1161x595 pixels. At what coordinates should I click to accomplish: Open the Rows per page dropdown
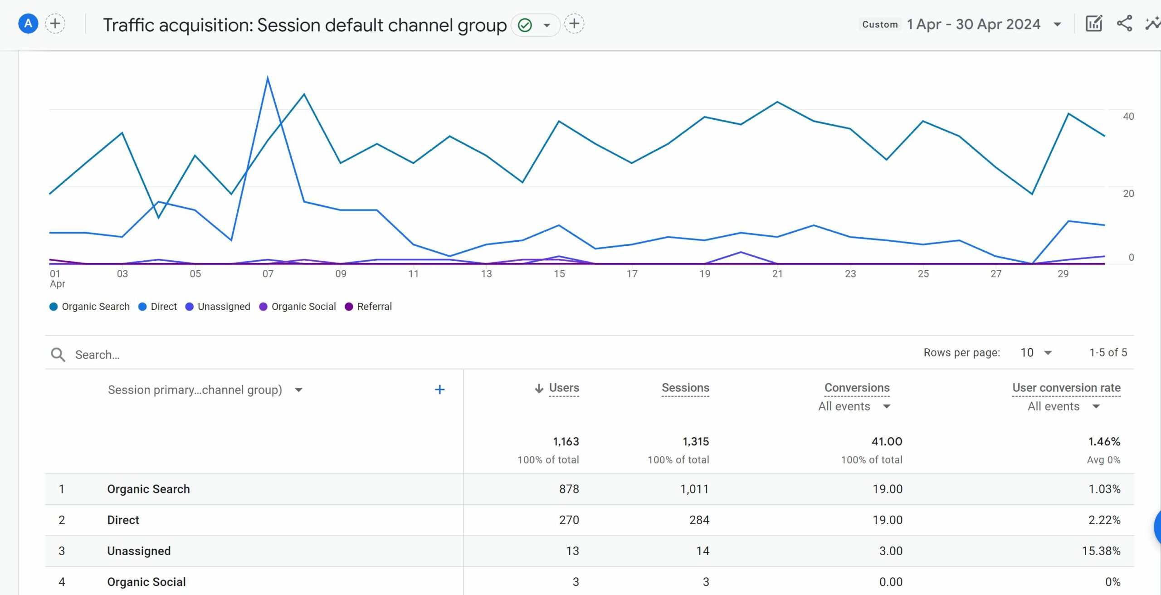click(1036, 353)
